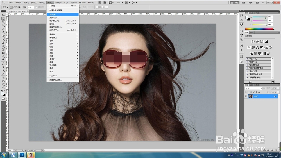Expand the "曲线" presets group
The height and width of the screenshot is (158, 281).
coord(247,62)
